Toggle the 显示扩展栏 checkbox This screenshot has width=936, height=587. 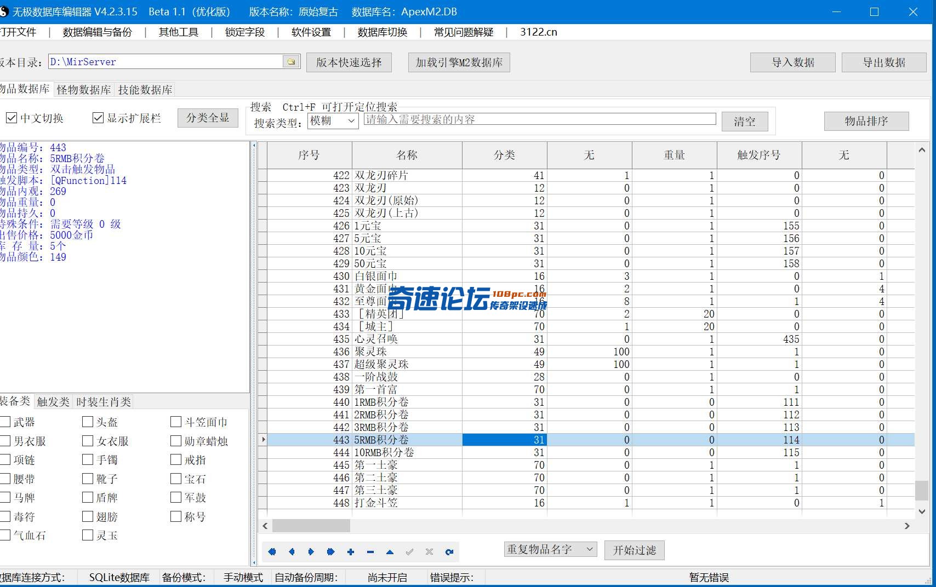coord(98,118)
